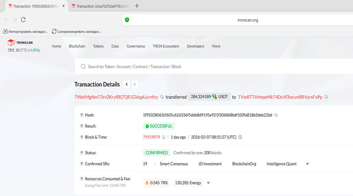The height and width of the screenshot is (196, 353).
Task: Open a new browser tab with plus icon
Action: coord(136,6)
